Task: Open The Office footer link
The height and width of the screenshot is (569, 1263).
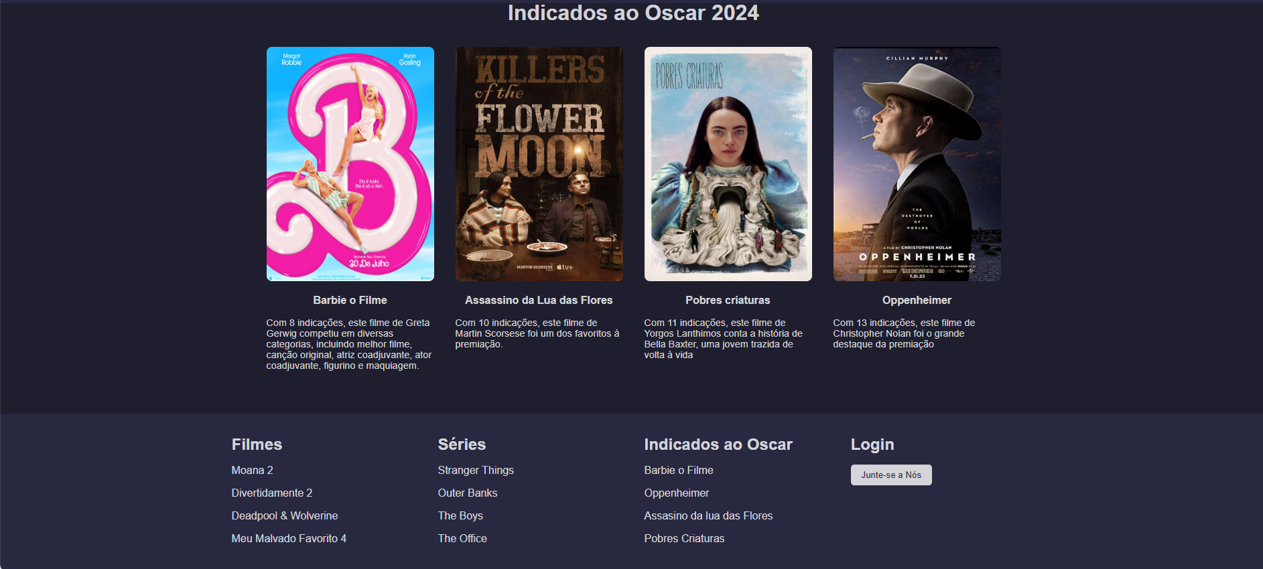Action: pyautogui.click(x=462, y=538)
